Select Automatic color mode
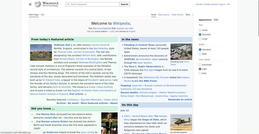 pos(200,65)
